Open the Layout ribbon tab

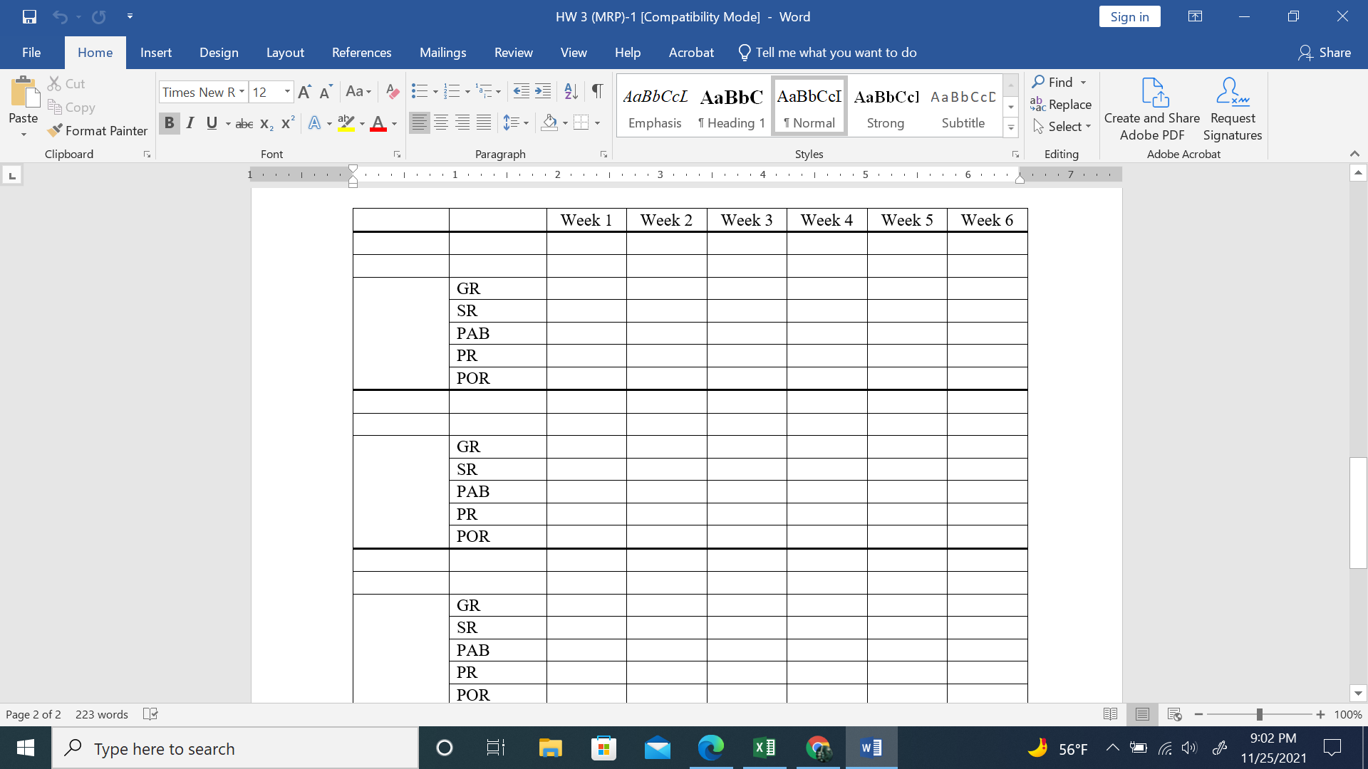pos(285,53)
